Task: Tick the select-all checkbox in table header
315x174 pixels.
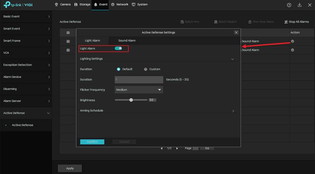Action: 68,33
